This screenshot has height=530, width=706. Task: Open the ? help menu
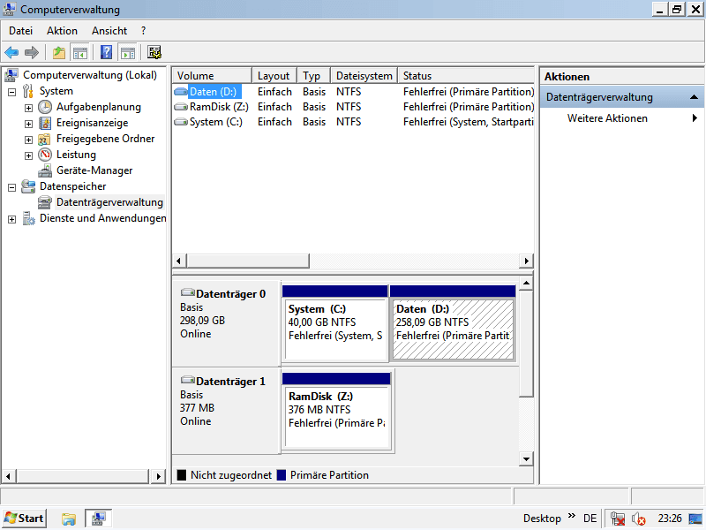point(143,31)
